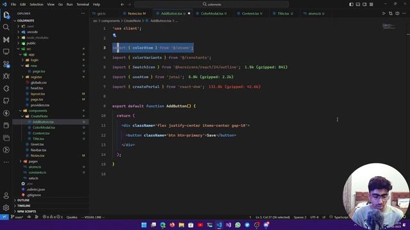Open the Explorer view in activity bar
Viewport: 410px width, 230px height.
point(6,15)
